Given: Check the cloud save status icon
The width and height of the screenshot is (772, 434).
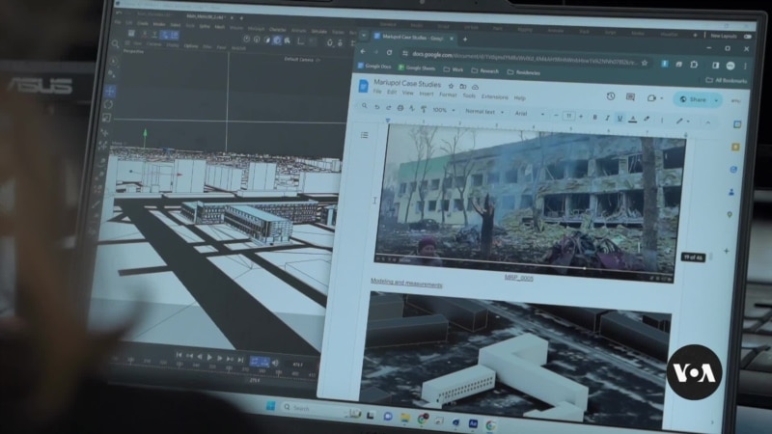Looking at the screenshot, I should click(475, 87).
